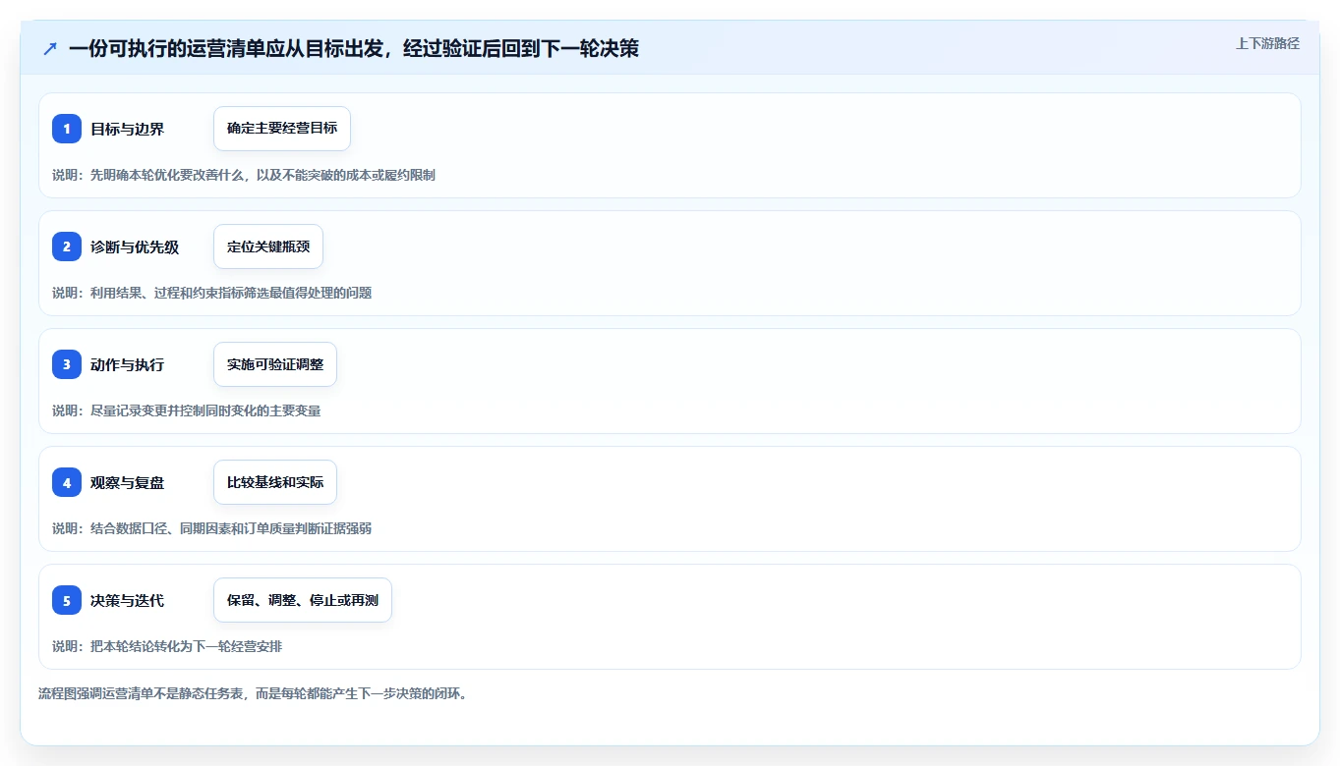
Task: Click the 确定主要经营目标 chip
Action: coord(282,129)
